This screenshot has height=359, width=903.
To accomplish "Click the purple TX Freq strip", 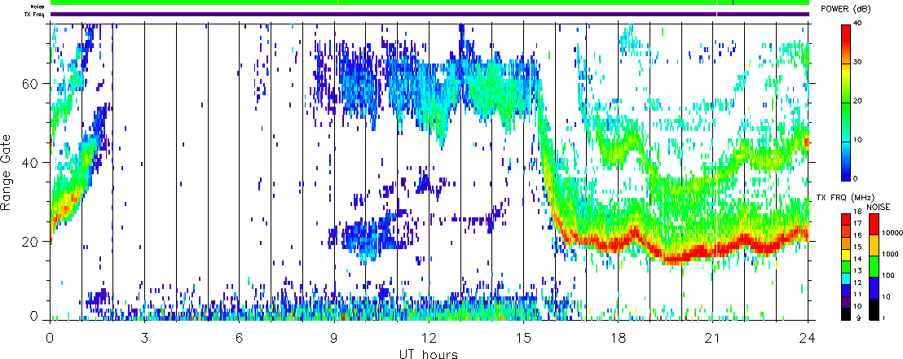I will pos(429,14).
